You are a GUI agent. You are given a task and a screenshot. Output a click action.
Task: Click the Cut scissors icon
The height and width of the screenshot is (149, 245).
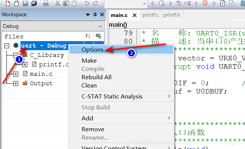[x=58, y=3]
